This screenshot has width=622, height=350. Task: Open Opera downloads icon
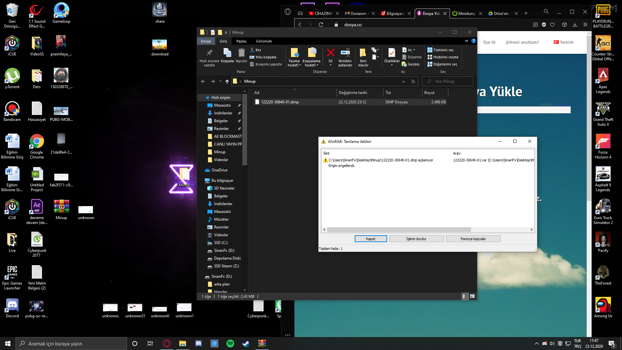pos(575,25)
